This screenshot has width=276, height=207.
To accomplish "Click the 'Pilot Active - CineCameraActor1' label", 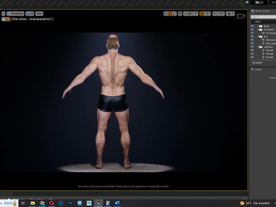I will point(32,19).
